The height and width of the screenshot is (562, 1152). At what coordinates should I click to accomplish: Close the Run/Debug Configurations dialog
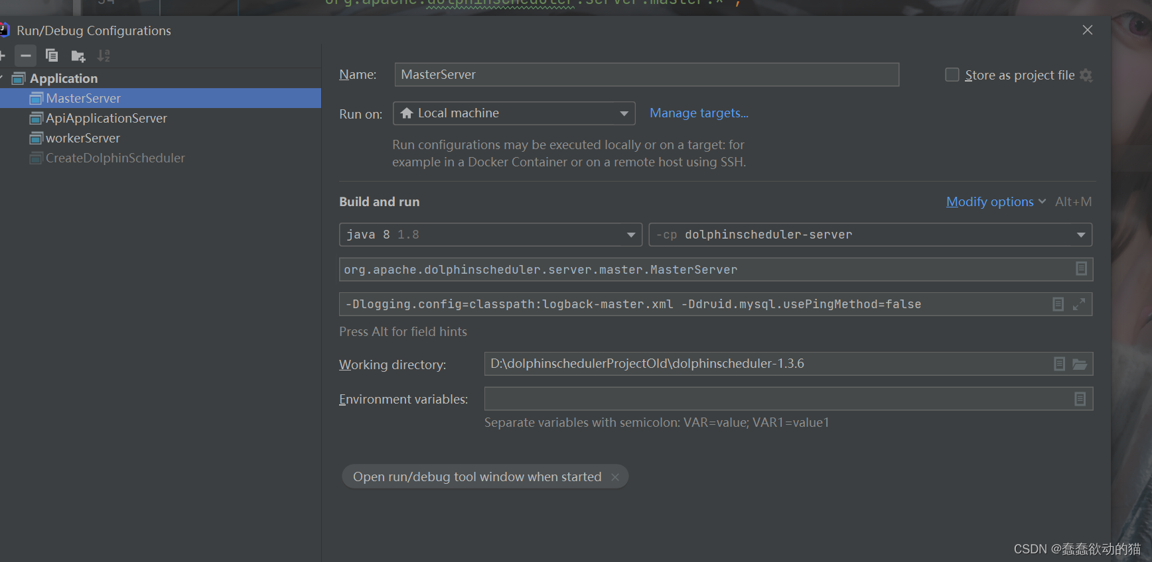[1088, 30]
